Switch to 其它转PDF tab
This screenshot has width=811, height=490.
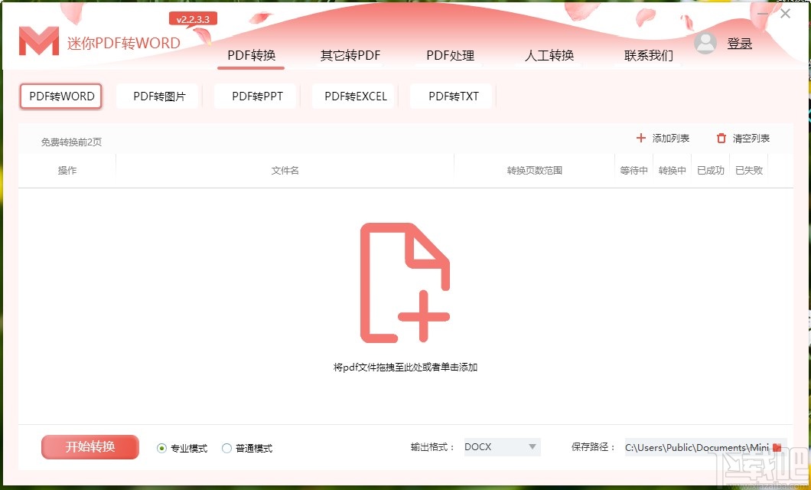coord(350,55)
